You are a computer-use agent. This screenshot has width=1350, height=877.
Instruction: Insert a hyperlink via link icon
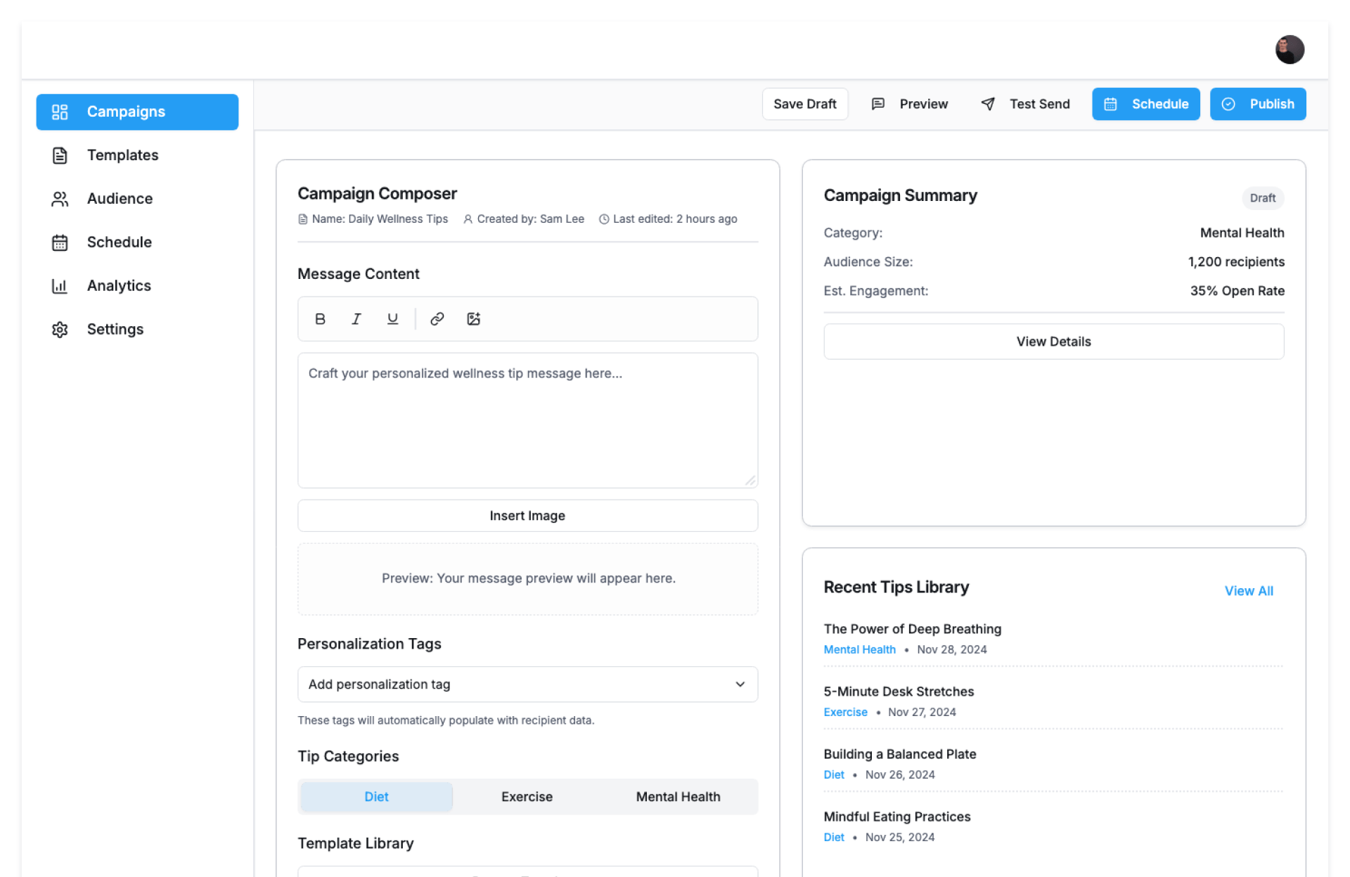[437, 319]
